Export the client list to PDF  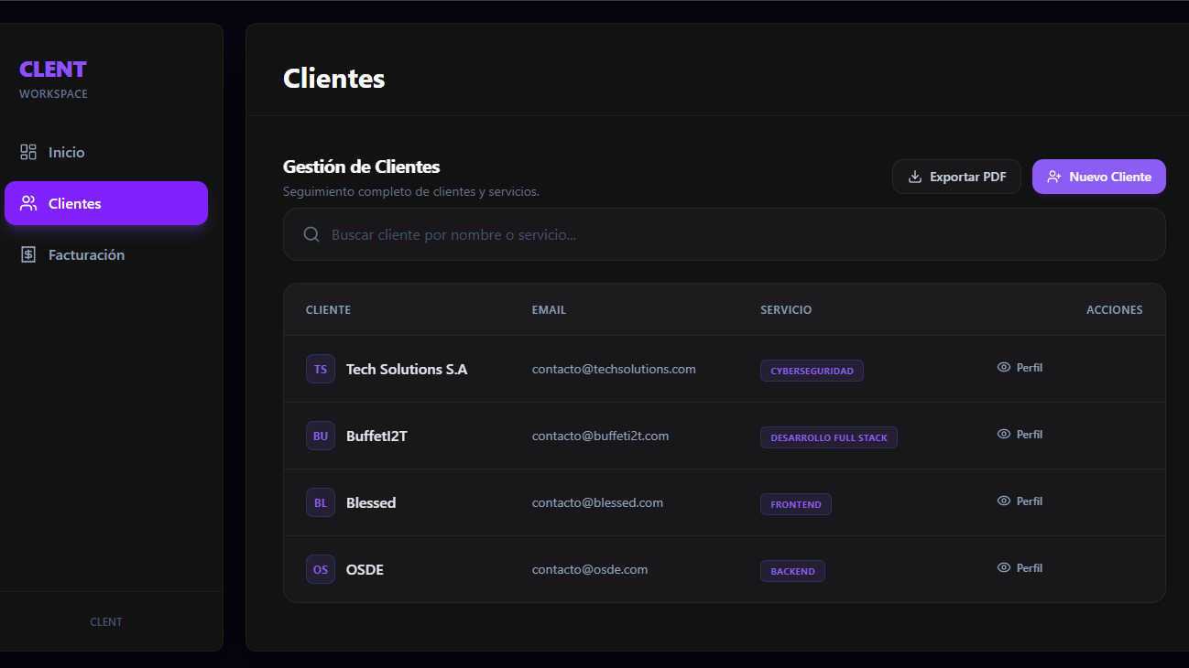956,177
